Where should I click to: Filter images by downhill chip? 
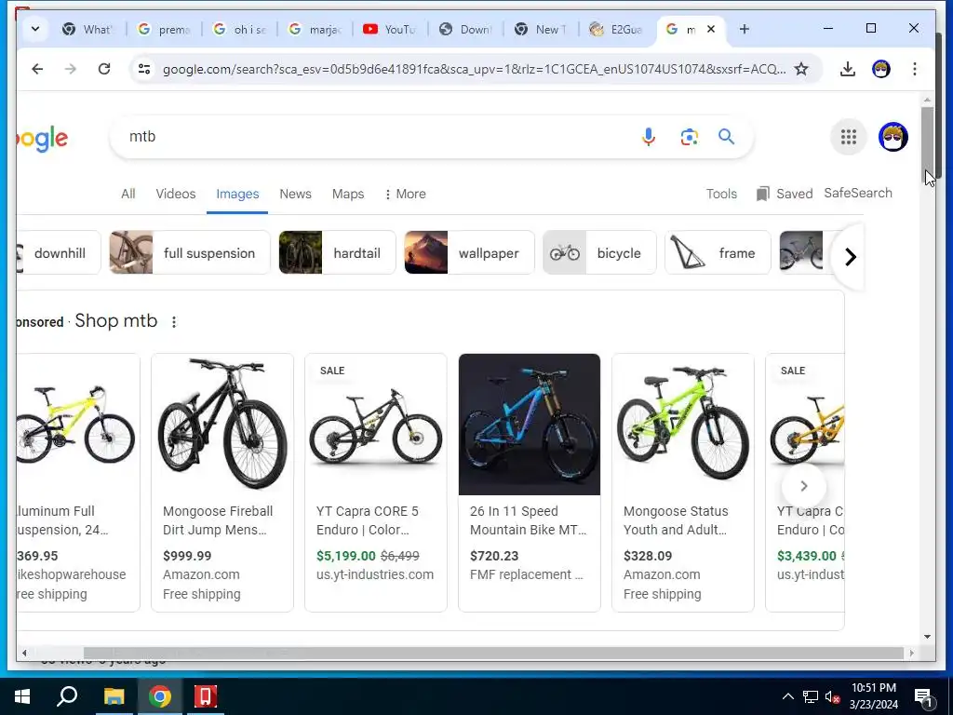59,252
